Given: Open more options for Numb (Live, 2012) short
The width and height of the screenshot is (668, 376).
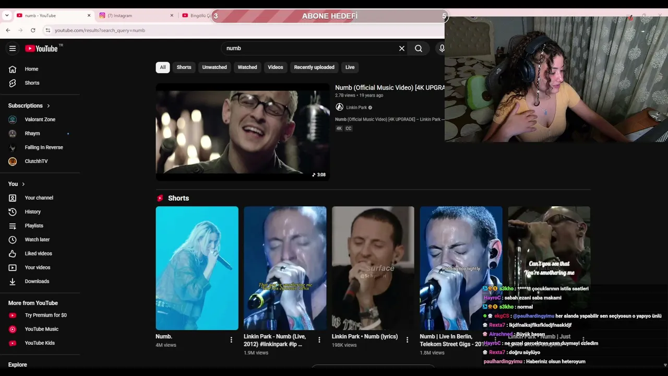Looking at the screenshot, I should tap(319, 340).
